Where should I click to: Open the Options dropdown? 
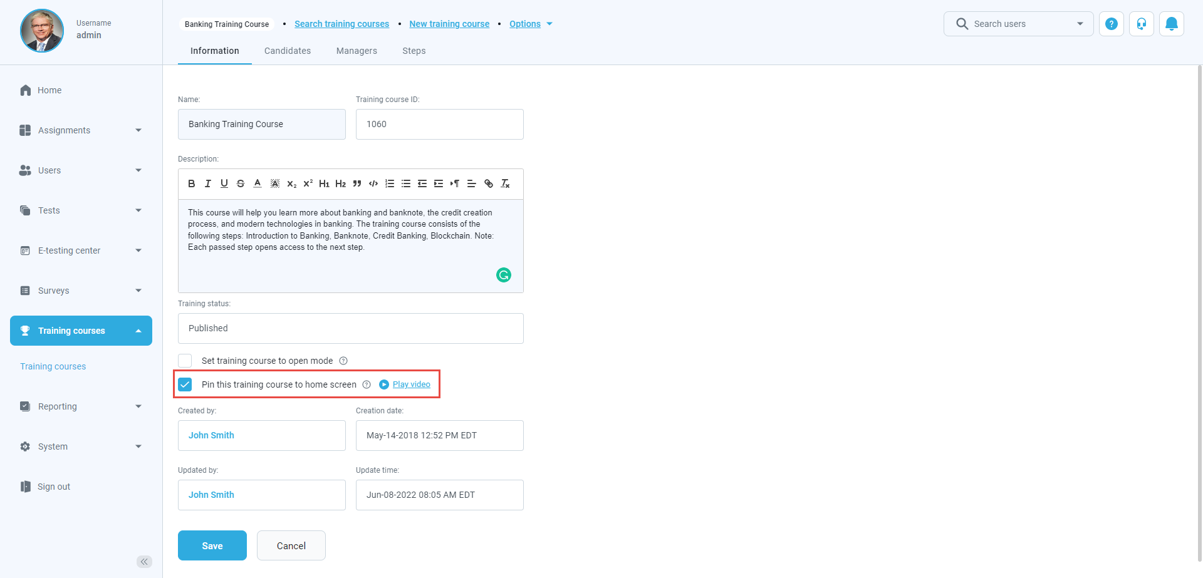point(530,24)
